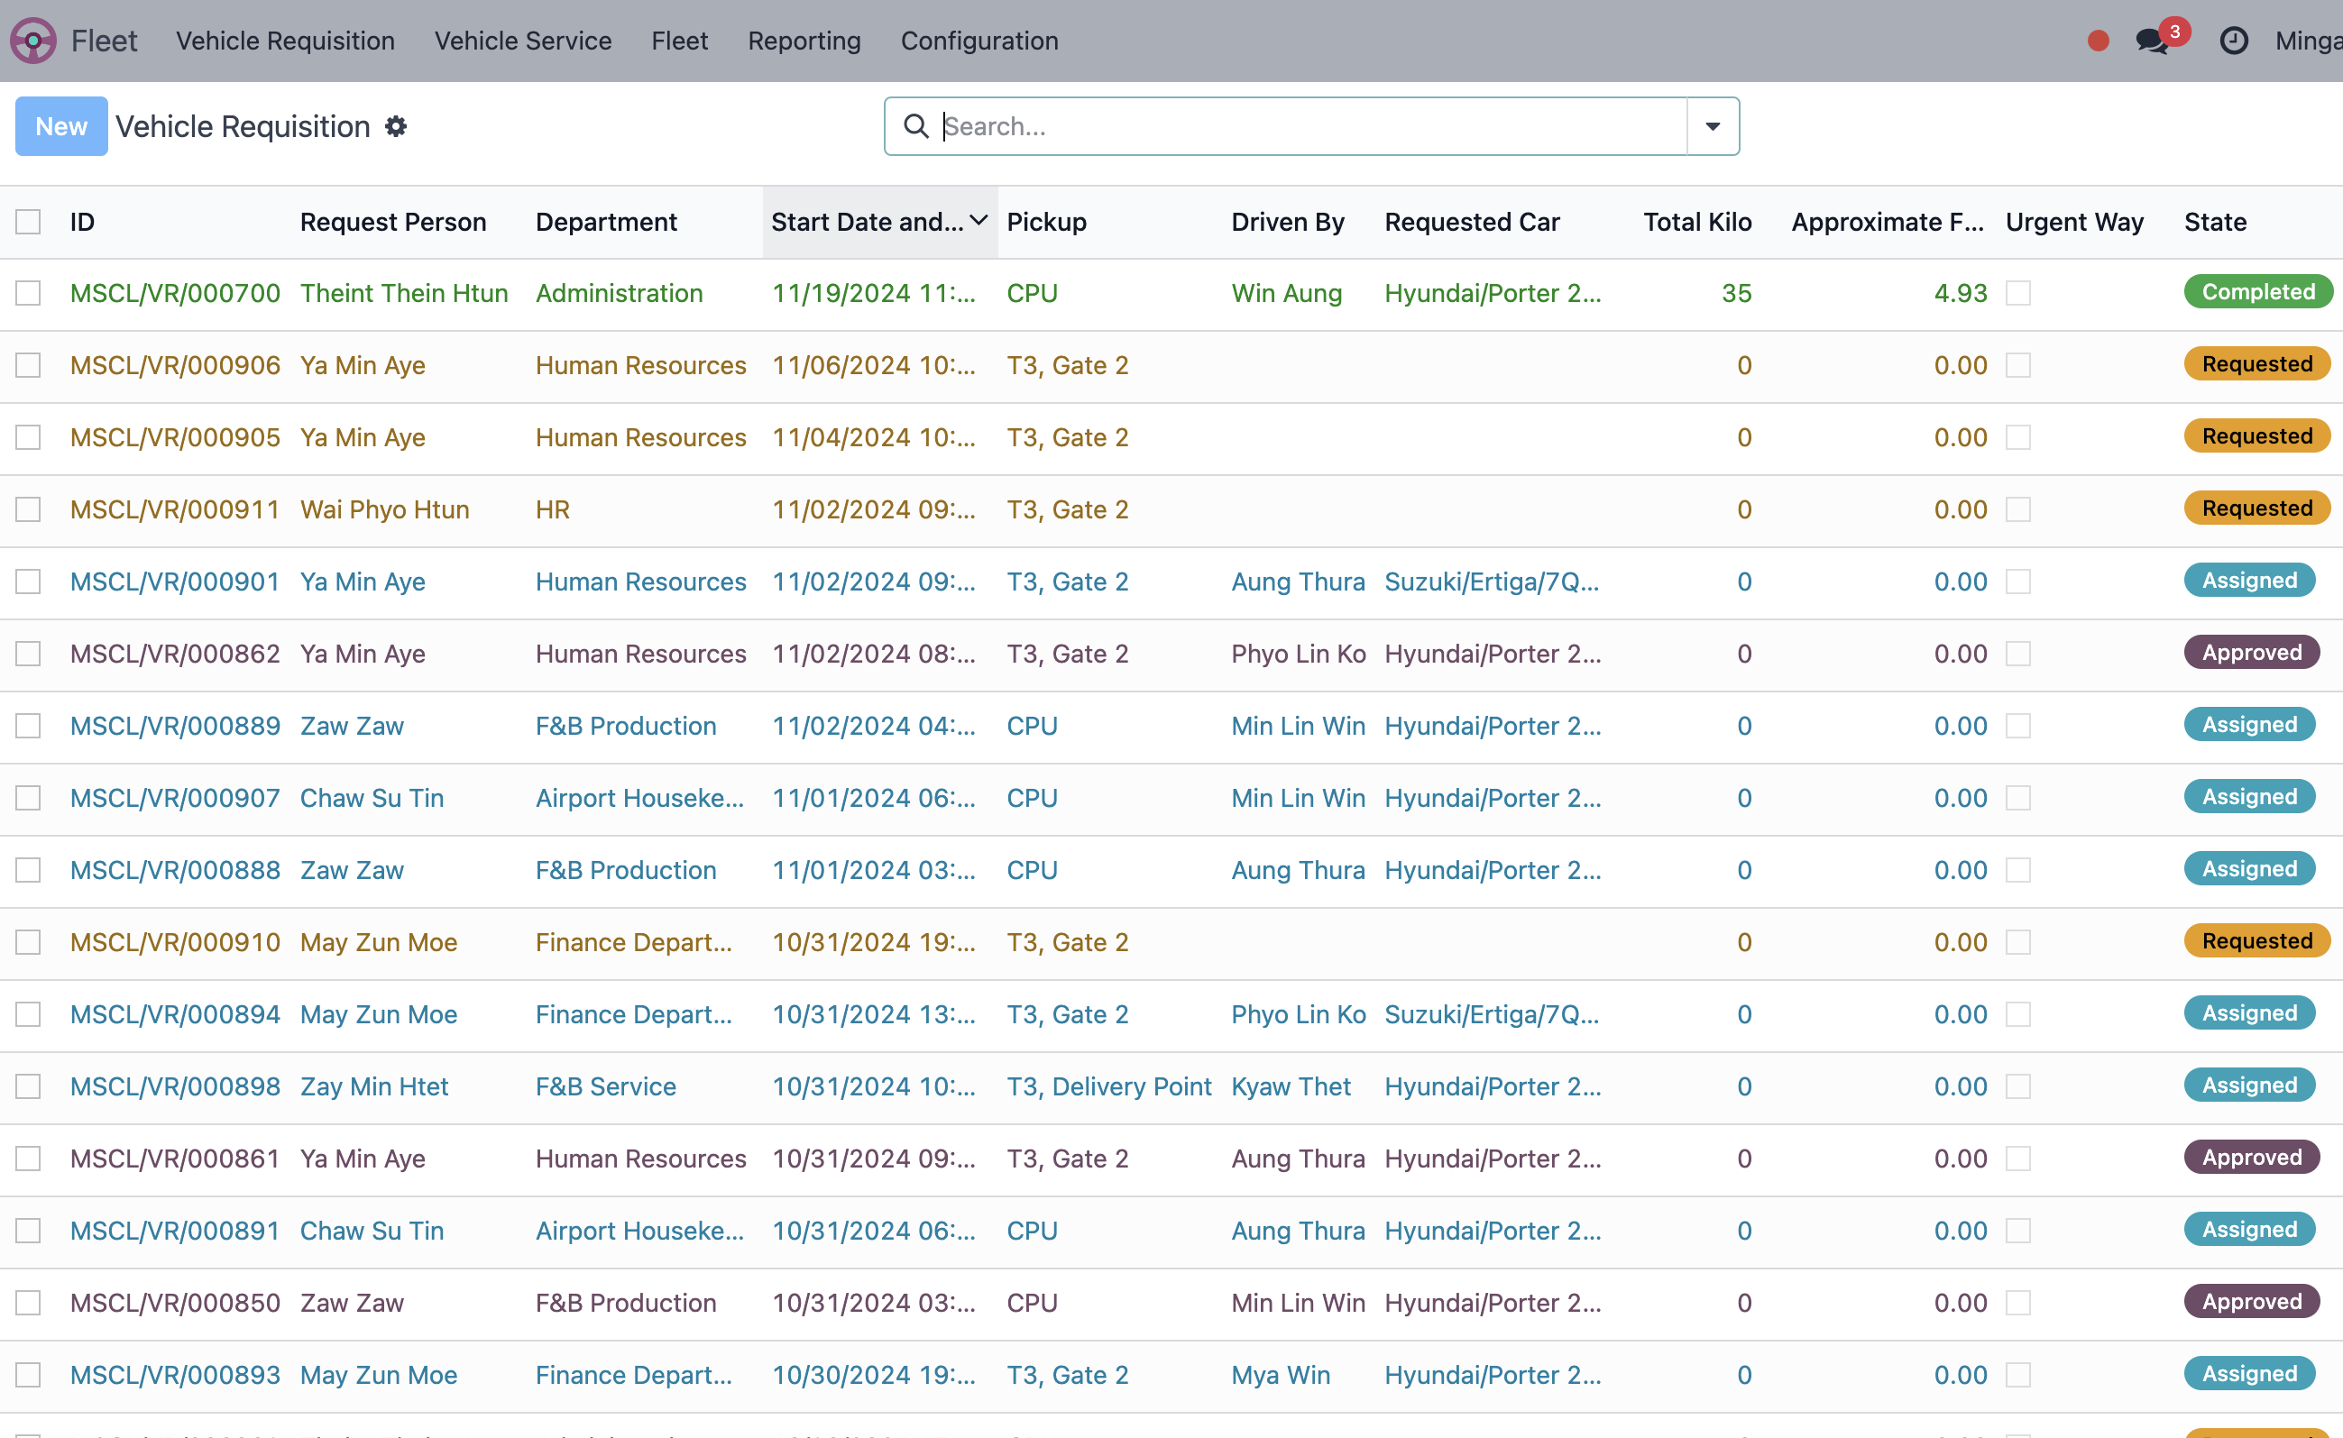Open the Vehicle Requisition menu
Image resolution: width=2343 pixels, height=1438 pixels.
coord(285,41)
